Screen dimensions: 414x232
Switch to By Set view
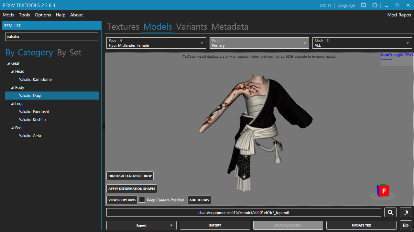click(69, 53)
